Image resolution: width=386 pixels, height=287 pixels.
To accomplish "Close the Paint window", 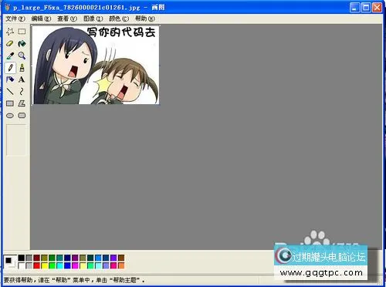I will click(378, 8).
